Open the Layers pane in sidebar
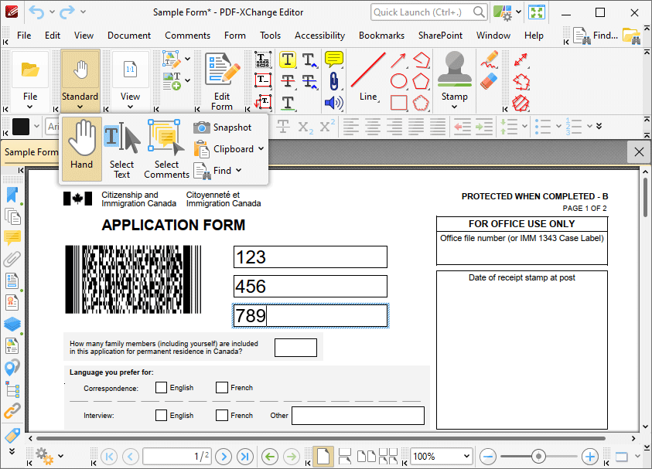This screenshot has width=652, height=469. tap(12, 324)
